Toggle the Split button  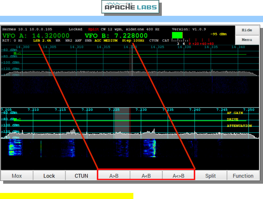(x=211, y=176)
